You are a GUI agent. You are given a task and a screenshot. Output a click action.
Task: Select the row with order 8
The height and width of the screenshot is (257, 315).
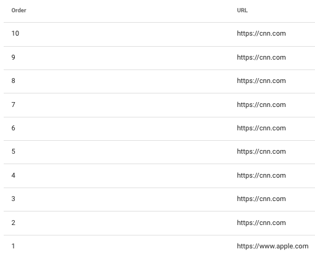coord(159,81)
